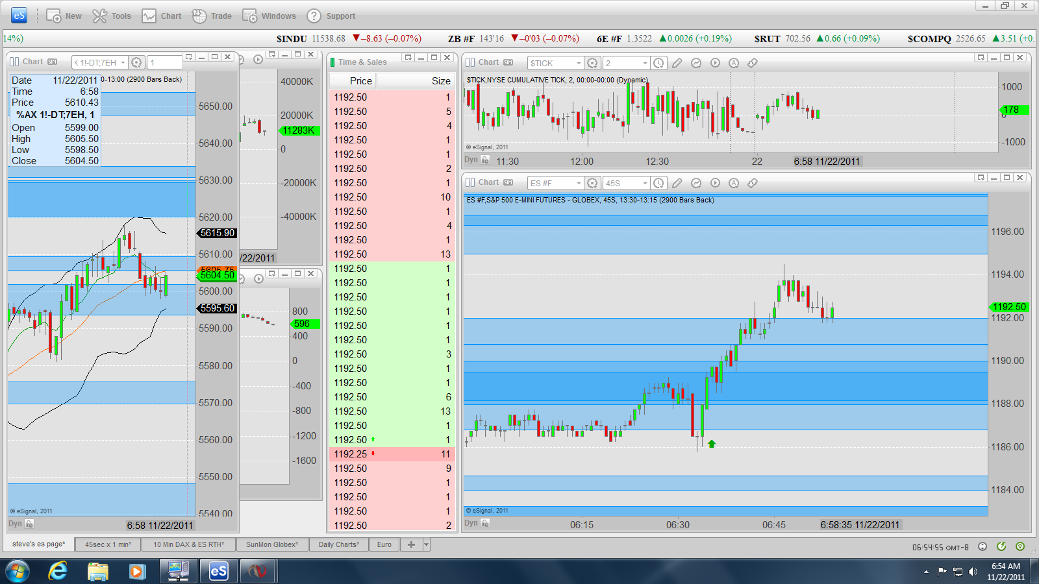Click the play replay icon in $TICK chart
This screenshot has width=1039, height=584.
(x=715, y=63)
